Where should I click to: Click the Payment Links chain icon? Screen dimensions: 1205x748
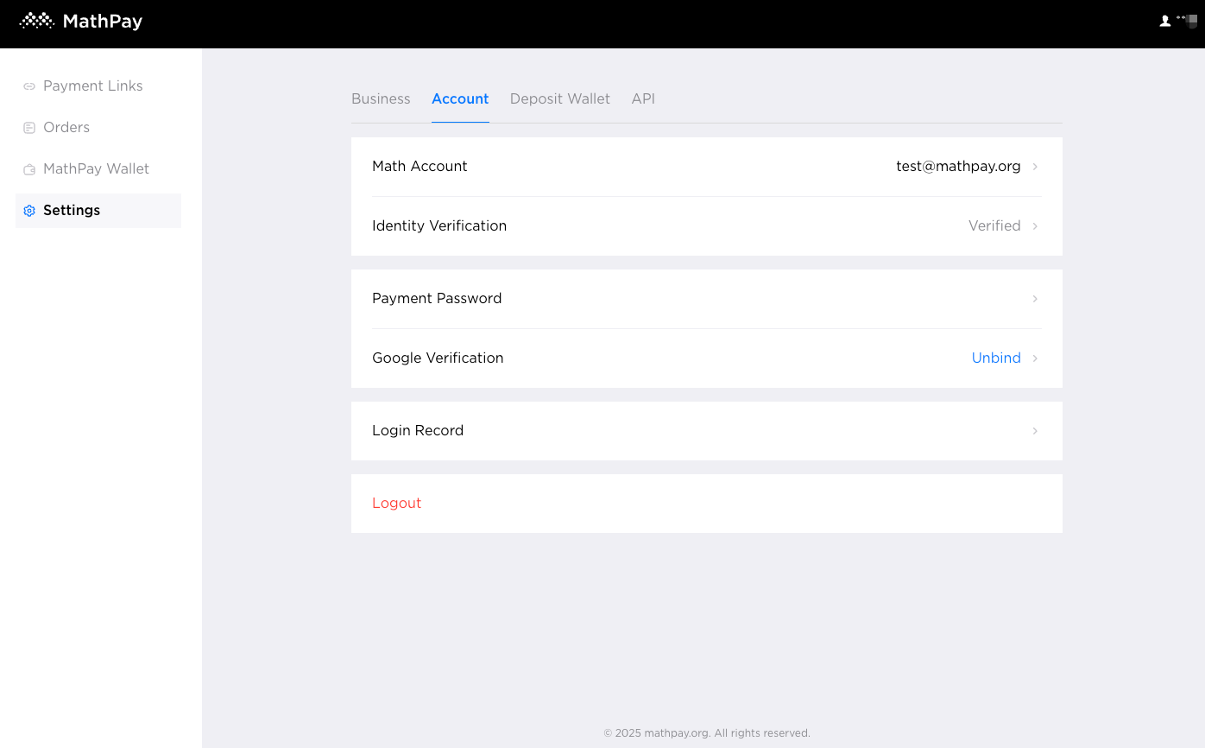click(x=29, y=86)
